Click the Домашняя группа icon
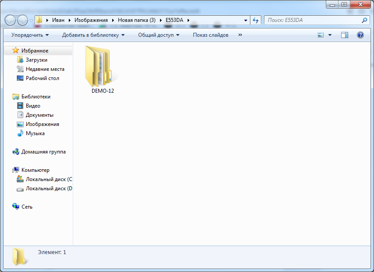Viewport: 374px width, 272px height. (16, 152)
